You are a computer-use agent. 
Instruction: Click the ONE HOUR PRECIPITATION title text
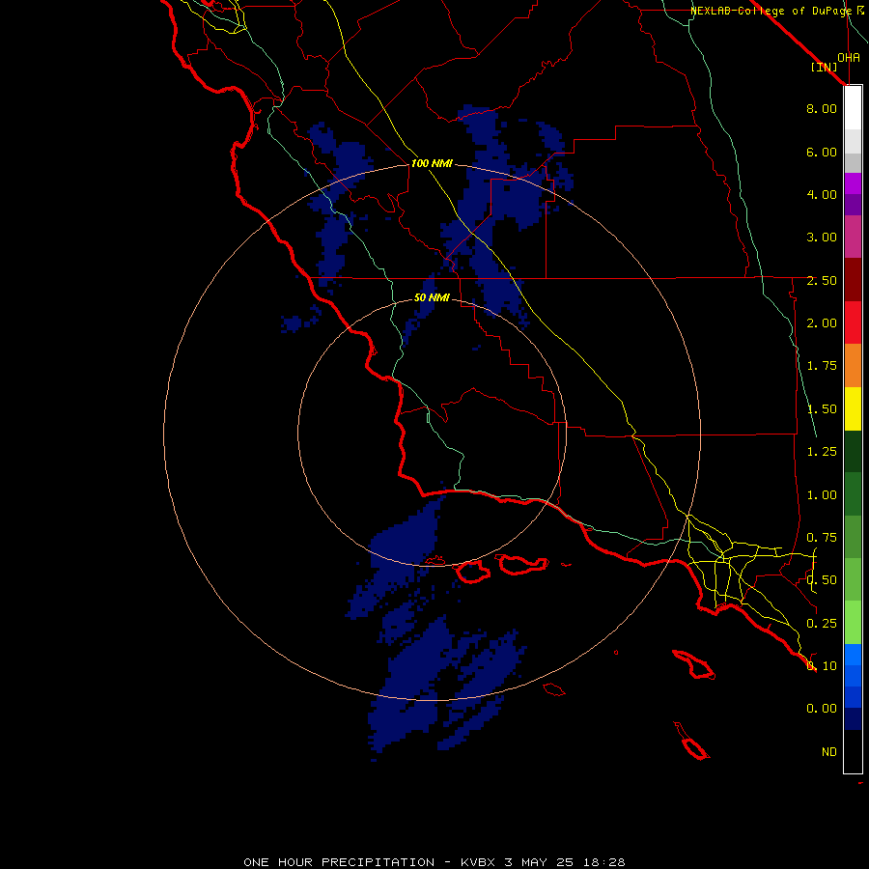[339, 862]
